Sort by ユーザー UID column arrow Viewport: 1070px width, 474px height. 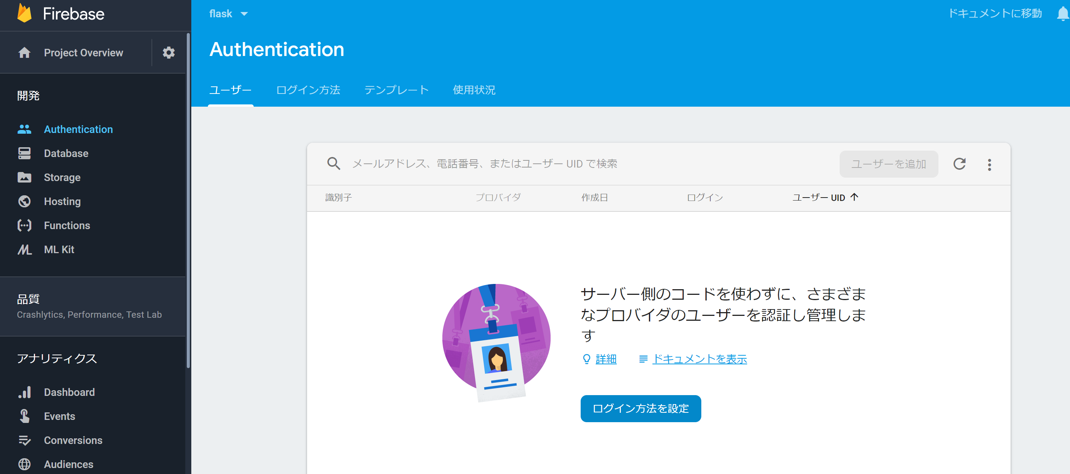(854, 197)
